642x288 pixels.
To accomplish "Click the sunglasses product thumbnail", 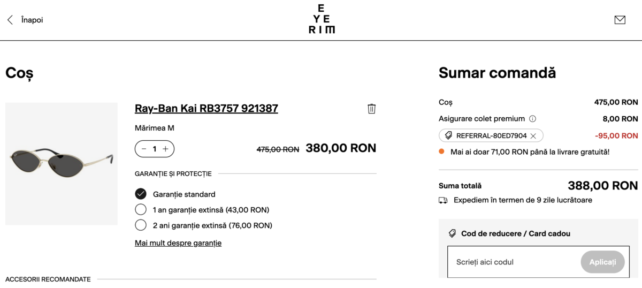I will [x=61, y=163].
